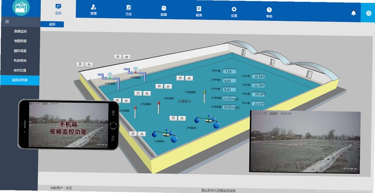Click the notification bell icon
The height and width of the screenshot is (193, 375).
click(353, 13)
